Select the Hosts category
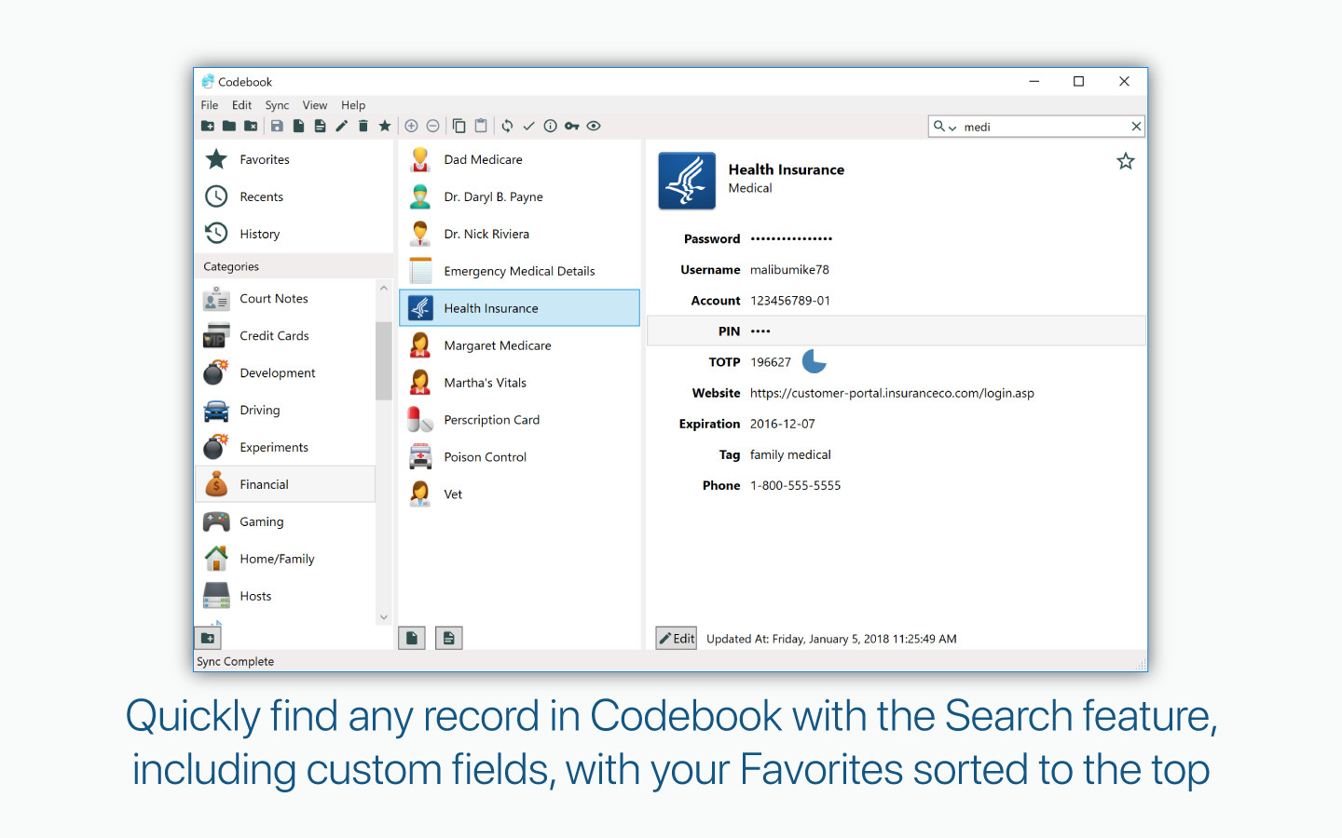This screenshot has height=838, width=1342. pyautogui.click(x=285, y=596)
